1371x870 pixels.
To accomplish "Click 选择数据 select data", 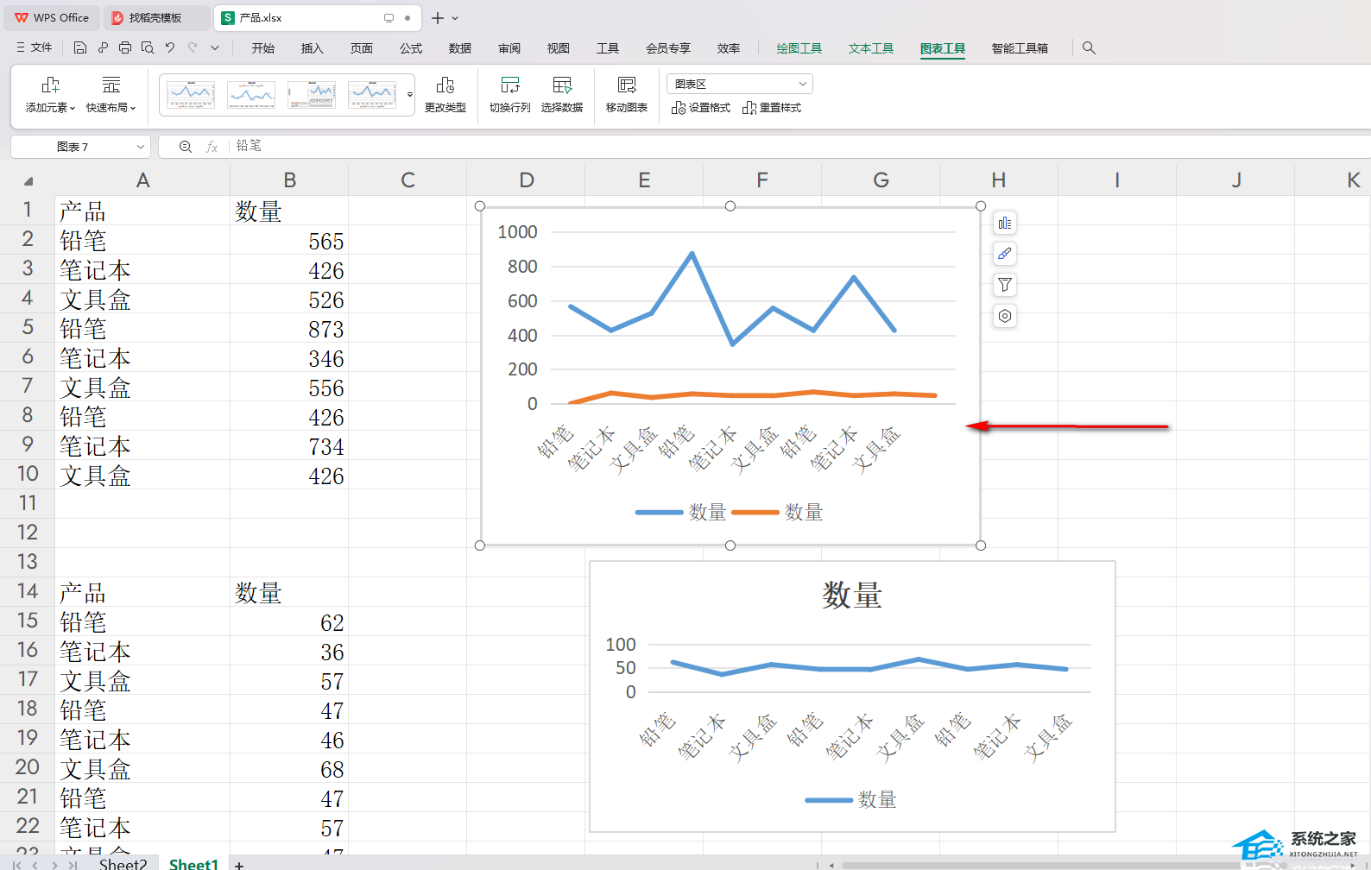I will (x=562, y=95).
